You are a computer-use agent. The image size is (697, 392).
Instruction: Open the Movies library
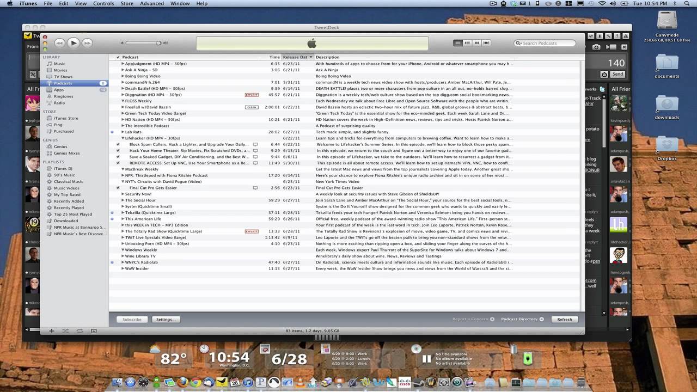coord(60,70)
